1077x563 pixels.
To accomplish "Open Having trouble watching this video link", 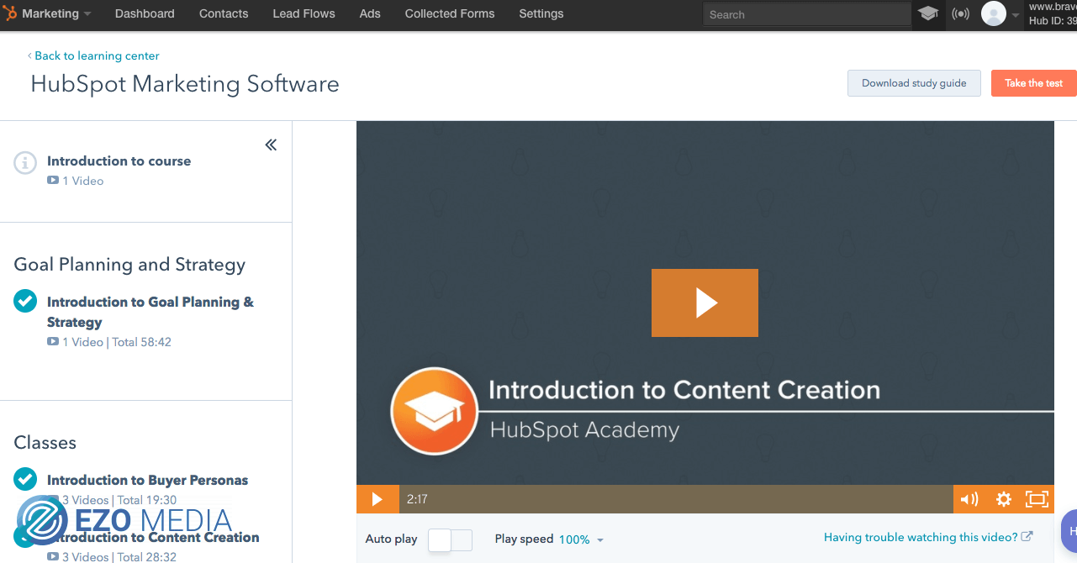I will point(928,537).
